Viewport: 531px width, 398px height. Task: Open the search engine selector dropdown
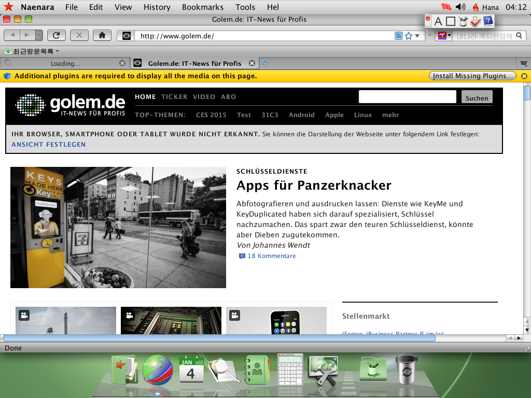point(444,36)
